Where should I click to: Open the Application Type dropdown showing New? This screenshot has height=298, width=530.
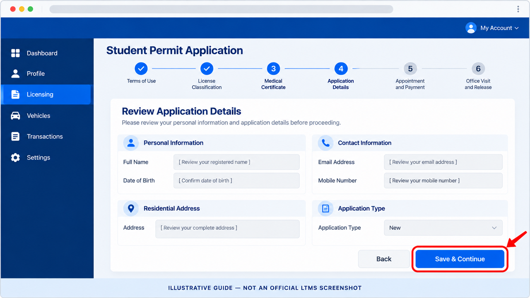443,228
